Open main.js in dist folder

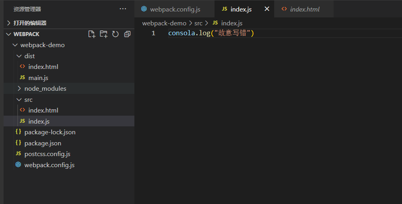[69, 78]
